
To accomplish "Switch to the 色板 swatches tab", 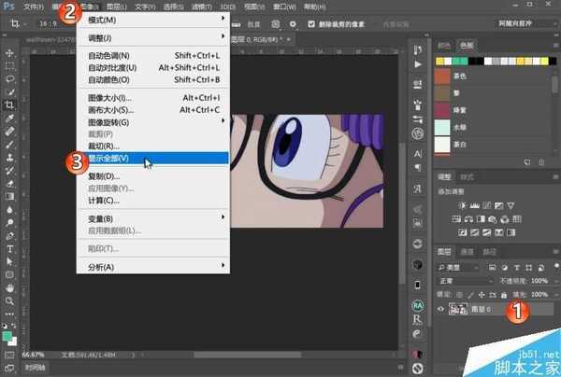I will [467, 45].
